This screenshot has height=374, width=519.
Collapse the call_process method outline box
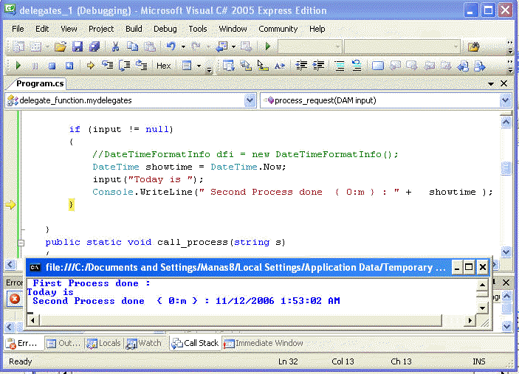pos(21,243)
